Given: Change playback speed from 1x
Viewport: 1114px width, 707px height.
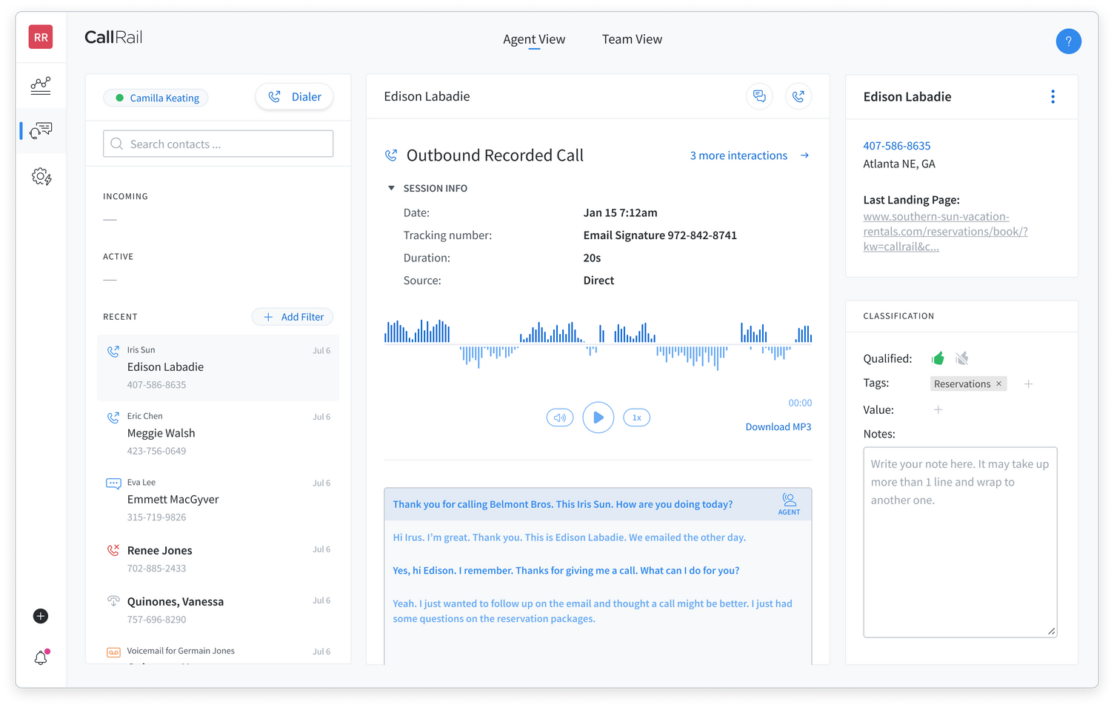Looking at the screenshot, I should pos(636,417).
